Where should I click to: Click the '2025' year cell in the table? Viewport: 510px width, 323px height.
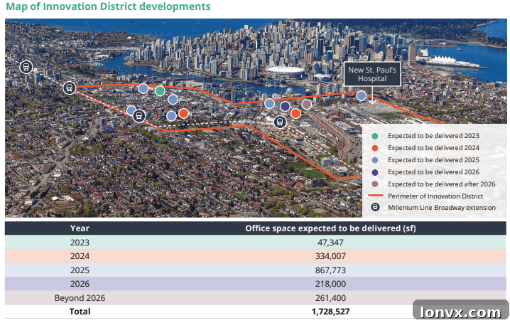point(80,270)
